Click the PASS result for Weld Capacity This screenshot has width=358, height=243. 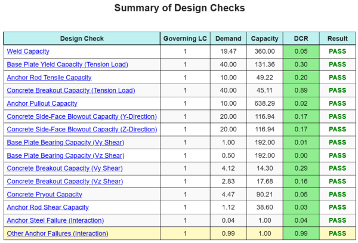[x=337, y=52]
